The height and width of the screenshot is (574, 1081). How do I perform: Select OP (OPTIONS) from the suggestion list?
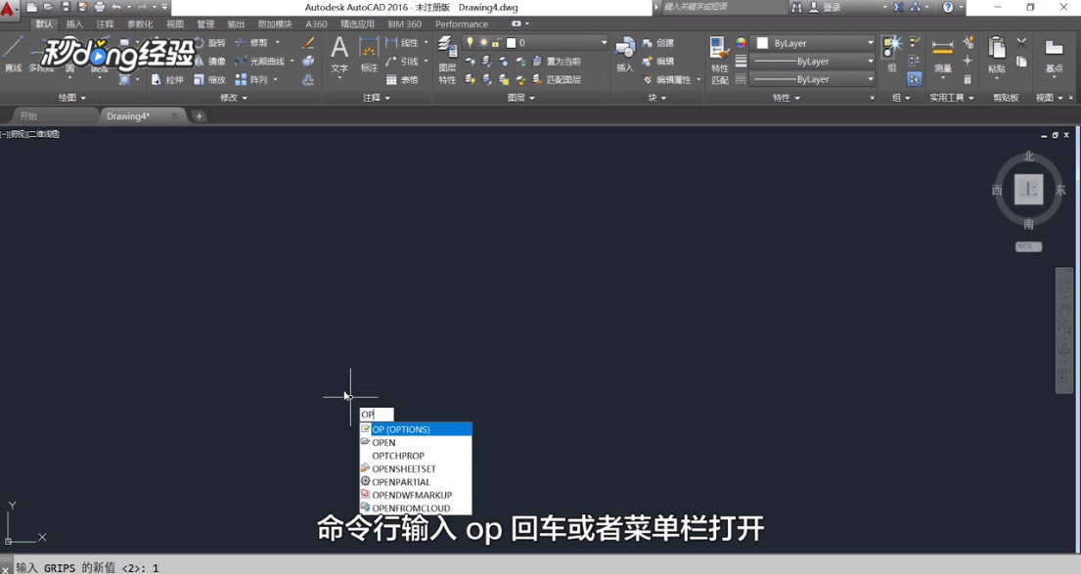416,429
